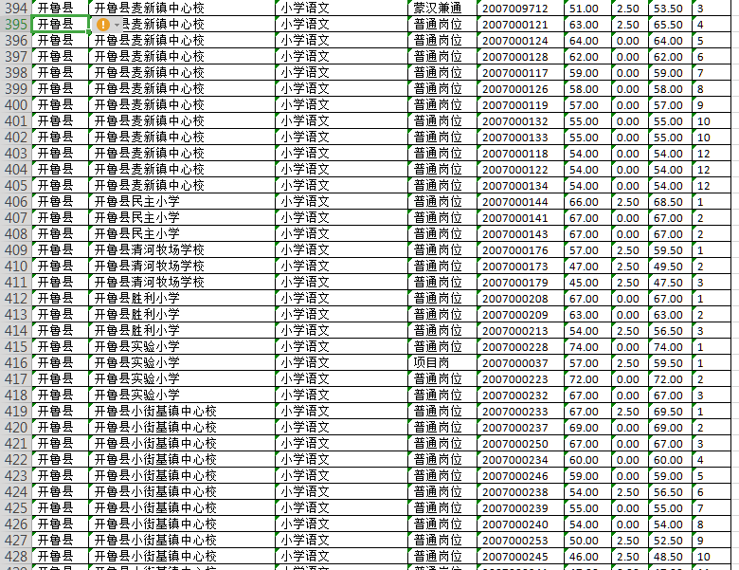This screenshot has width=739, height=570.
Task: Select row header 405
Action: pos(15,202)
